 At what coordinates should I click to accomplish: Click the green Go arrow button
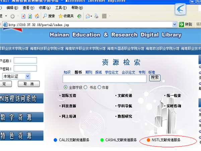[x=181, y=24]
